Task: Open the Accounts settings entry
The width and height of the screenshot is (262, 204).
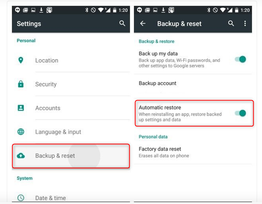Action: click(x=71, y=108)
